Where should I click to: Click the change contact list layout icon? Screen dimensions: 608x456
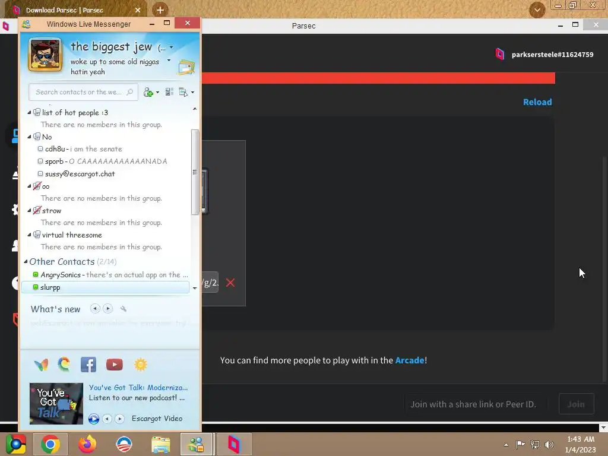coord(169,92)
